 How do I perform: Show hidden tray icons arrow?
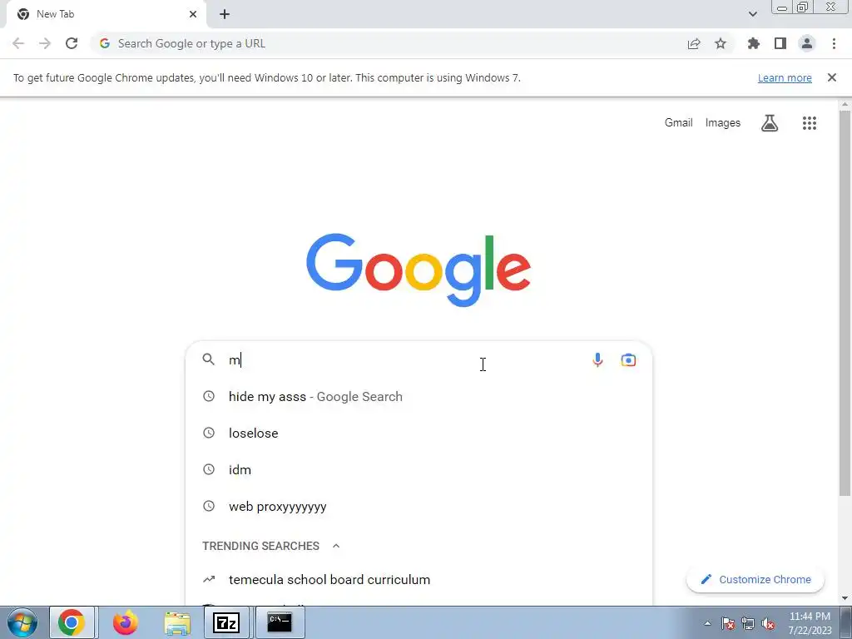coord(707,624)
